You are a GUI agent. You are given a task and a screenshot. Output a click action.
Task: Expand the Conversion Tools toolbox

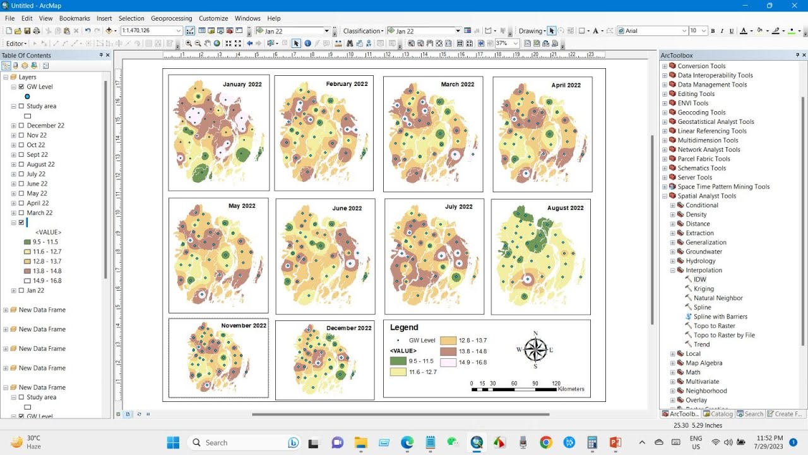tap(665, 66)
